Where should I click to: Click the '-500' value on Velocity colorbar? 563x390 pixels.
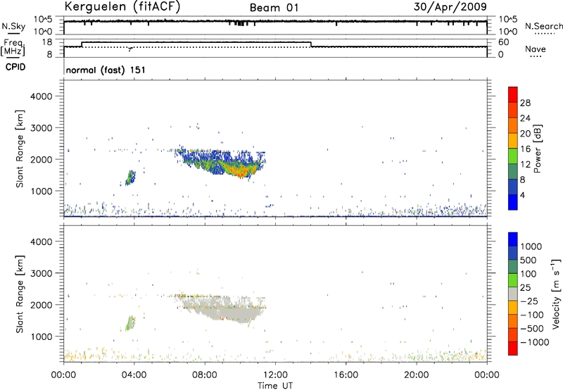pos(532,329)
